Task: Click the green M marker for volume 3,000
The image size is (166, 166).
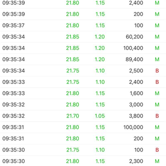Action: point(157,105)
